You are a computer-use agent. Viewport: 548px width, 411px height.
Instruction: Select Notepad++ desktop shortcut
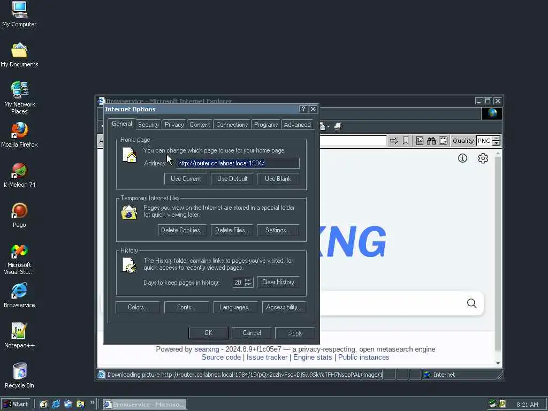click(19, 336)
